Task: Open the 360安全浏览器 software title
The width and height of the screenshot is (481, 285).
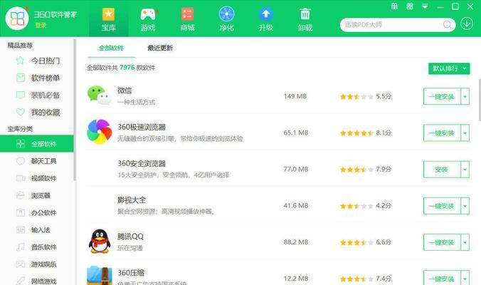Action: coord(142,163)
